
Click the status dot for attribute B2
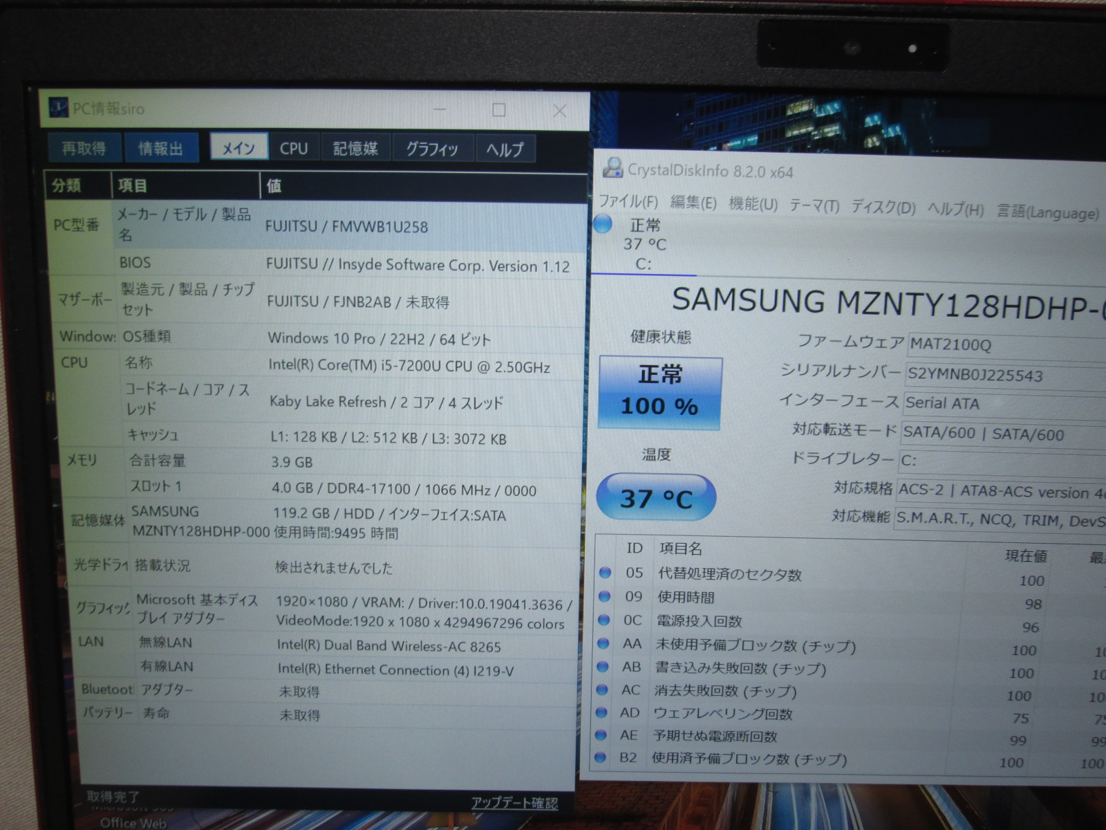pos(601,758)
